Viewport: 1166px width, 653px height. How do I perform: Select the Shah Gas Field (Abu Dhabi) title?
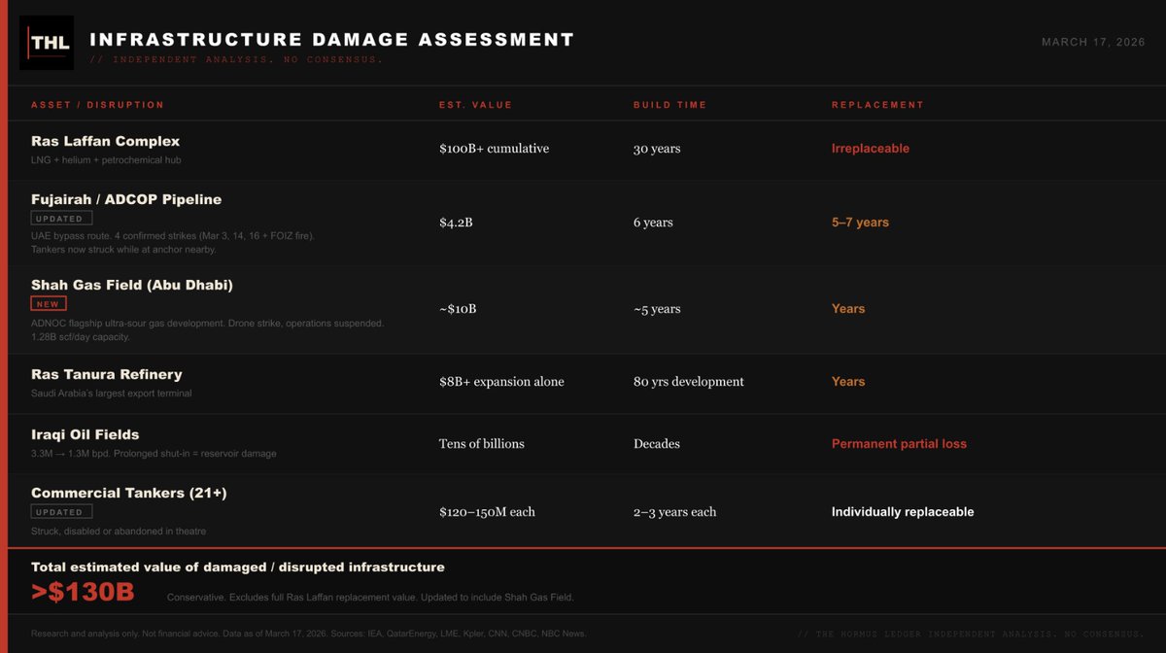point(132,285)
